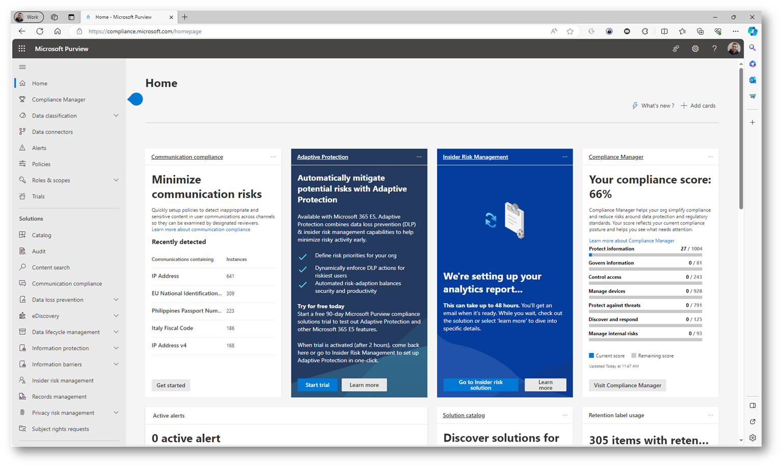Open a new browser tab

[184, 17]
